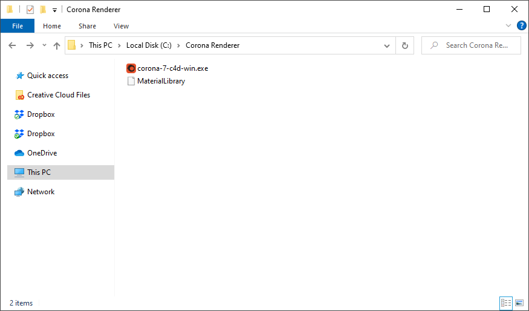Image resolution: width=529 pixels, height=311 pixels.
Task: Click the Creative Cloud Files folder icon
Action: 19,95
